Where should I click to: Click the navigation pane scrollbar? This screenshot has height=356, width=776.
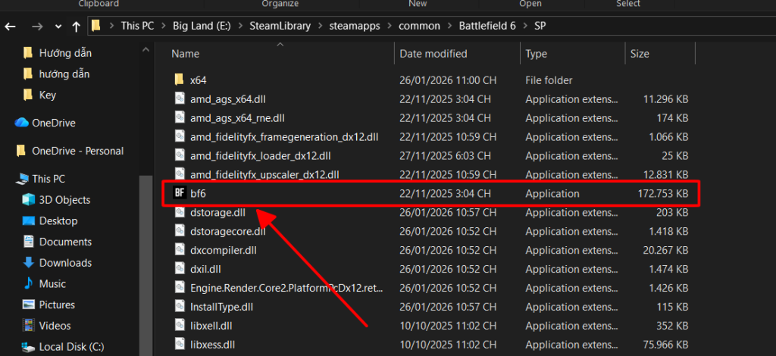146,266
